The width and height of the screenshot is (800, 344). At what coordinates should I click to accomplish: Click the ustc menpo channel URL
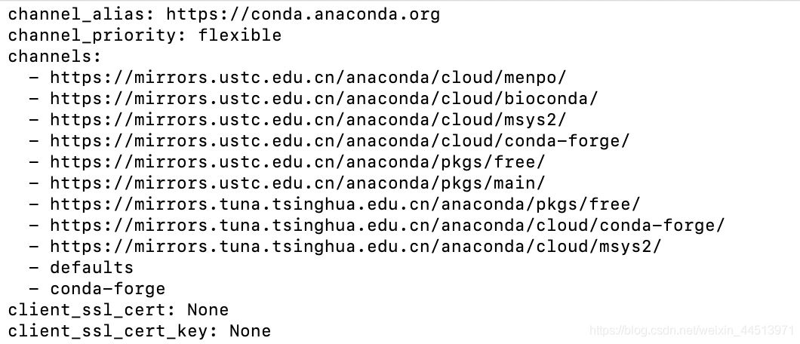[x=308, y=77]
